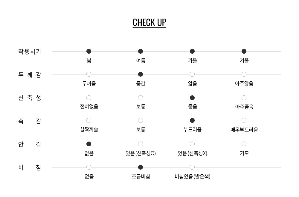Image resolution: width=299 pixels, height=197 pixels.
Task: Click the 겨울 filled circle
Action: click(244, 51)
